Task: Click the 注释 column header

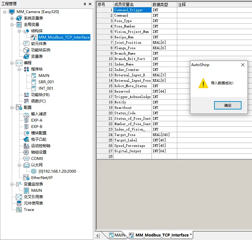Action: point(214,4)
